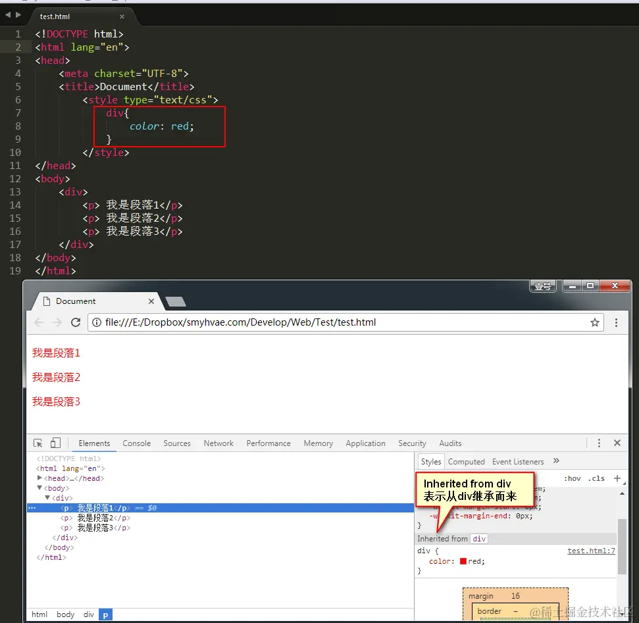Open the Network panel
The height and width of the screenshot is (623, 639).
[x=218, y=443]
